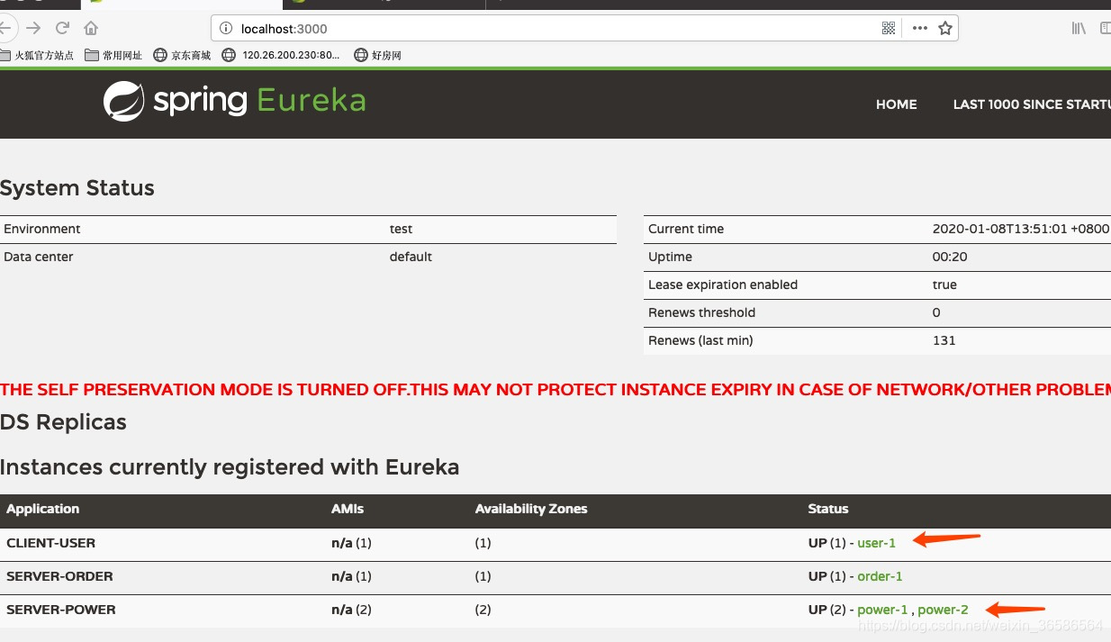Open 京东商城 bookmark

click(183, 56)
